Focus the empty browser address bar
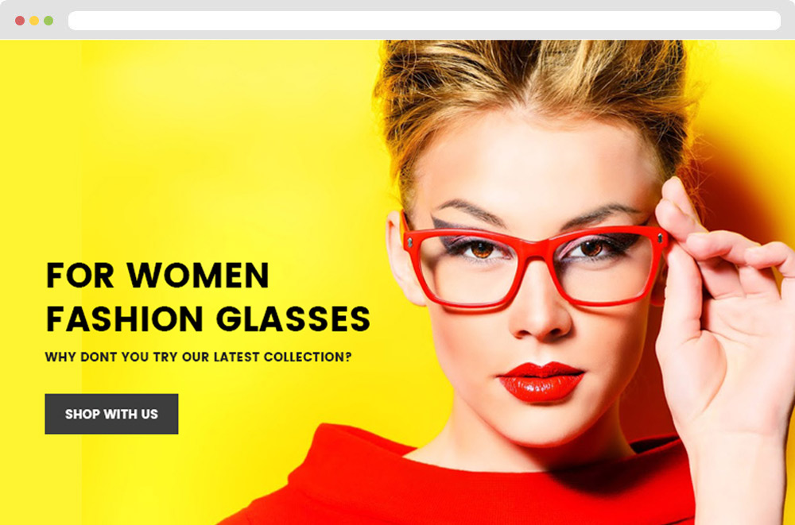The image size is (795, 525). (x=425, y=21)
